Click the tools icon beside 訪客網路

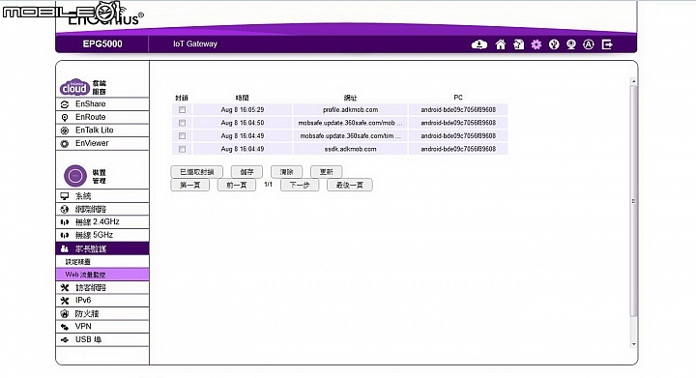pyautogui.click(x=65, y=287)
